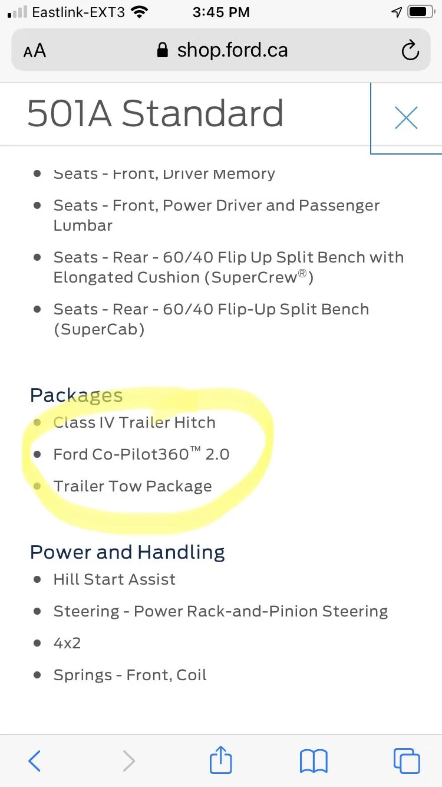
Task: Tap the Class IV Trailer Hitch item
Action: click(134, 422)
